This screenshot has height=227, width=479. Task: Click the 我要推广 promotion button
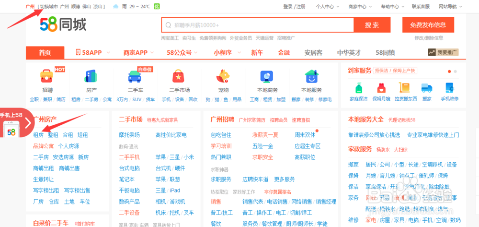coord(443,52)
